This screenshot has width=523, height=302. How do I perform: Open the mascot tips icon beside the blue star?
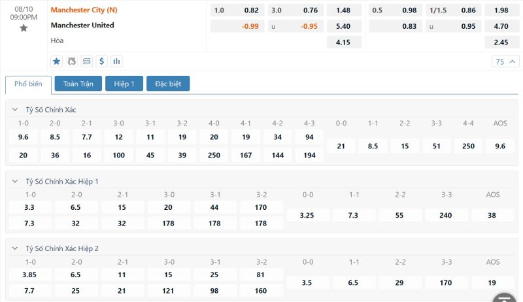(x=72, y=61)
